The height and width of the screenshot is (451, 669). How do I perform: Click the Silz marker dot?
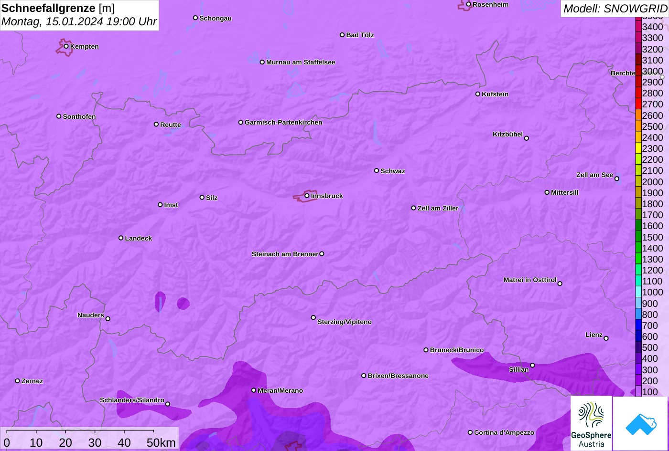202,197
